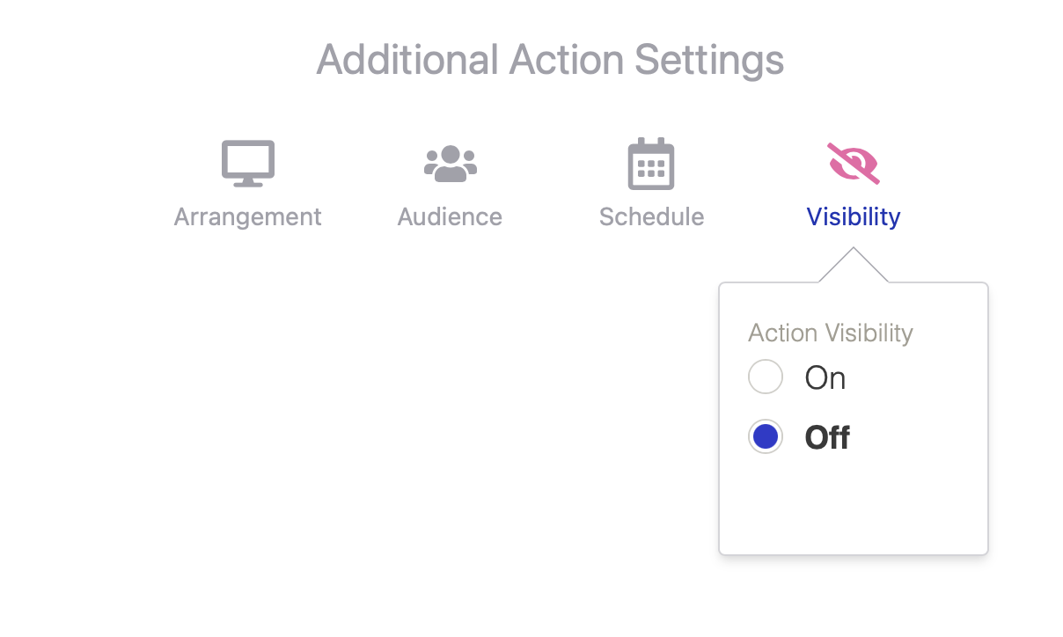Click the word "Action" in popover heading
Screen dimensions: 1063x637
point(782,333)
